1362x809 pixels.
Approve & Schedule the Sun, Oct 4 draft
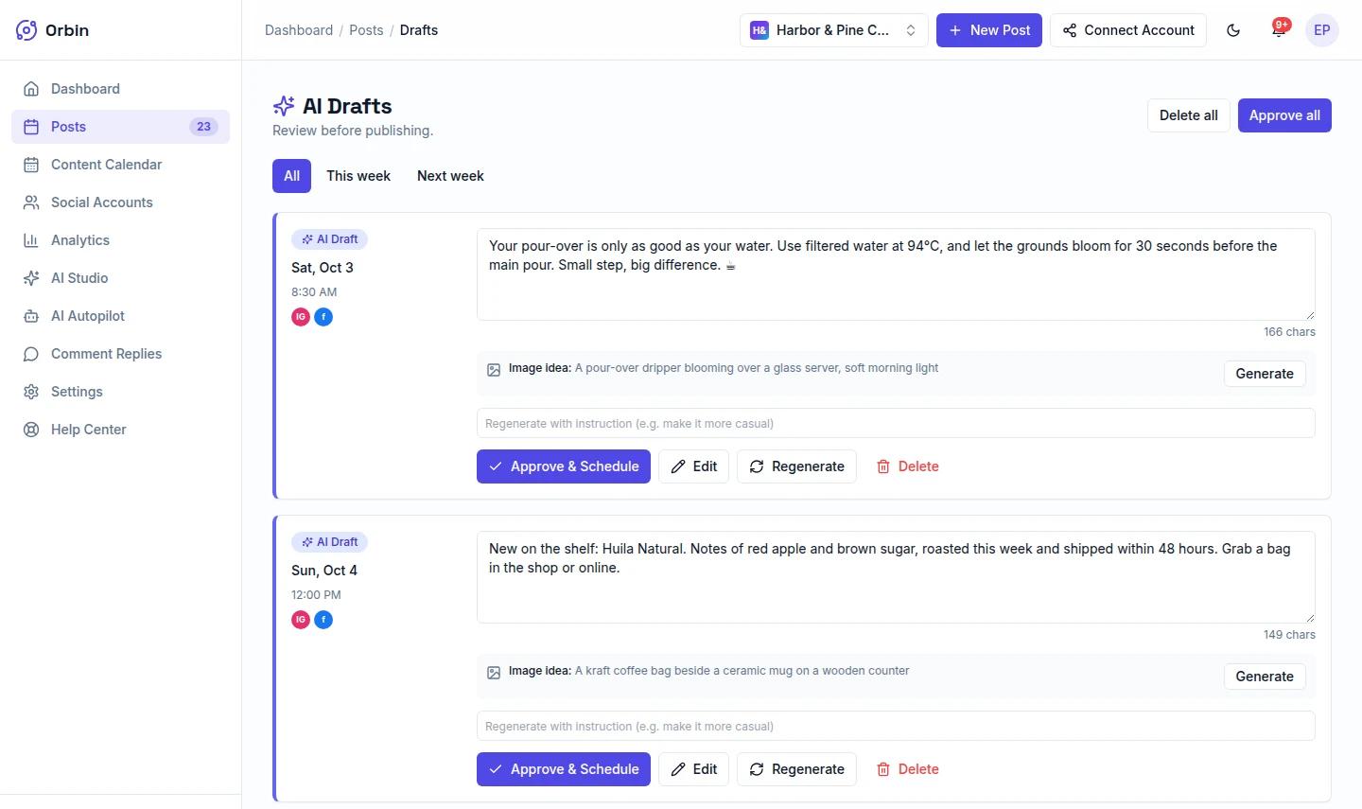coord(564,769)
